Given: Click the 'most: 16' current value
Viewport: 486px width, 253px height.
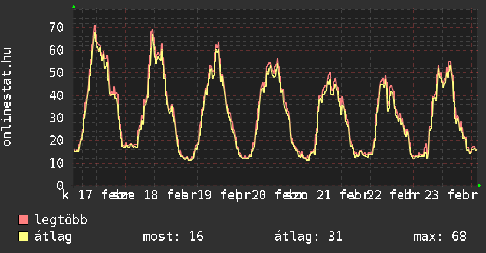Looking at the screenshot, I should [x=173, y=237].
